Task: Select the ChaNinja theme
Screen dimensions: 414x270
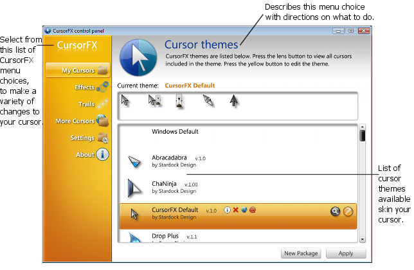Action: click(238, 190)
